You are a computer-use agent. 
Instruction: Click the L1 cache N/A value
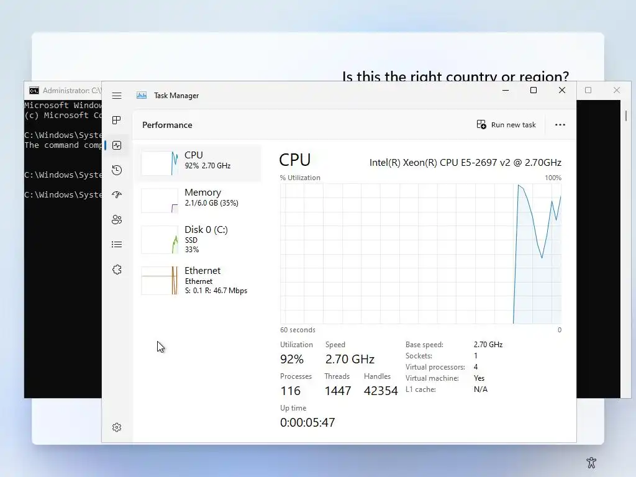(x=481, y=389)
